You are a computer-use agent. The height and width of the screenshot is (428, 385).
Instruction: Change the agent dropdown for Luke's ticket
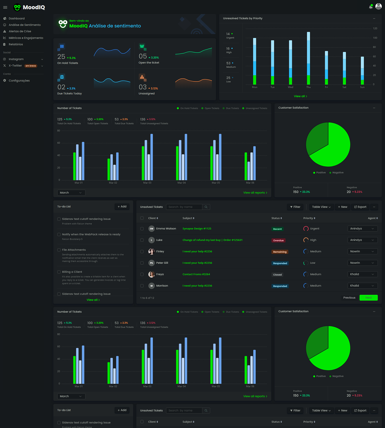point(362,240)
